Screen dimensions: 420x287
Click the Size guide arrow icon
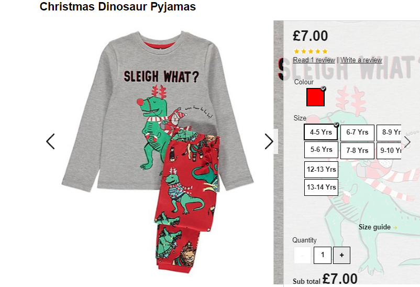coord(395,227)
